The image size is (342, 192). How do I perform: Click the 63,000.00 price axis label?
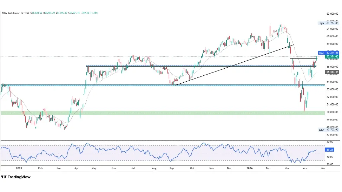coord(332,14)
